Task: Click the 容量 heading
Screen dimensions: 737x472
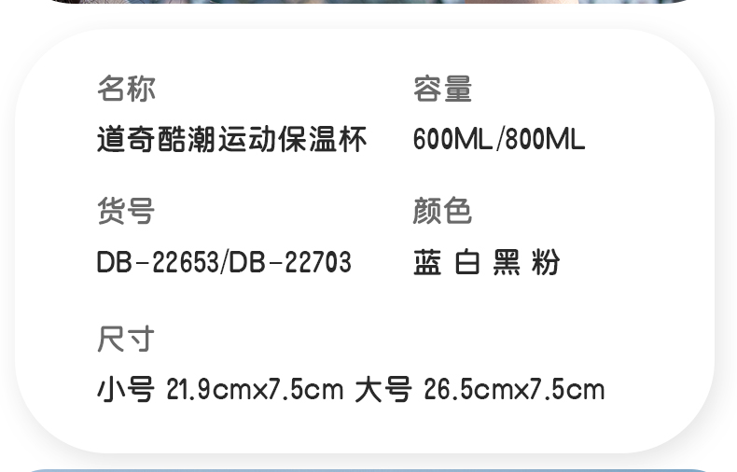Action: click(442, 89)
